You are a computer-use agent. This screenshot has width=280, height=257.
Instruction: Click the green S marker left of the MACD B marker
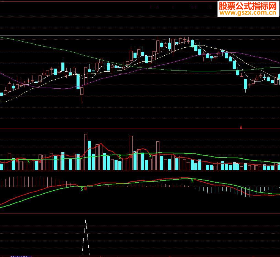pos(82,189)
